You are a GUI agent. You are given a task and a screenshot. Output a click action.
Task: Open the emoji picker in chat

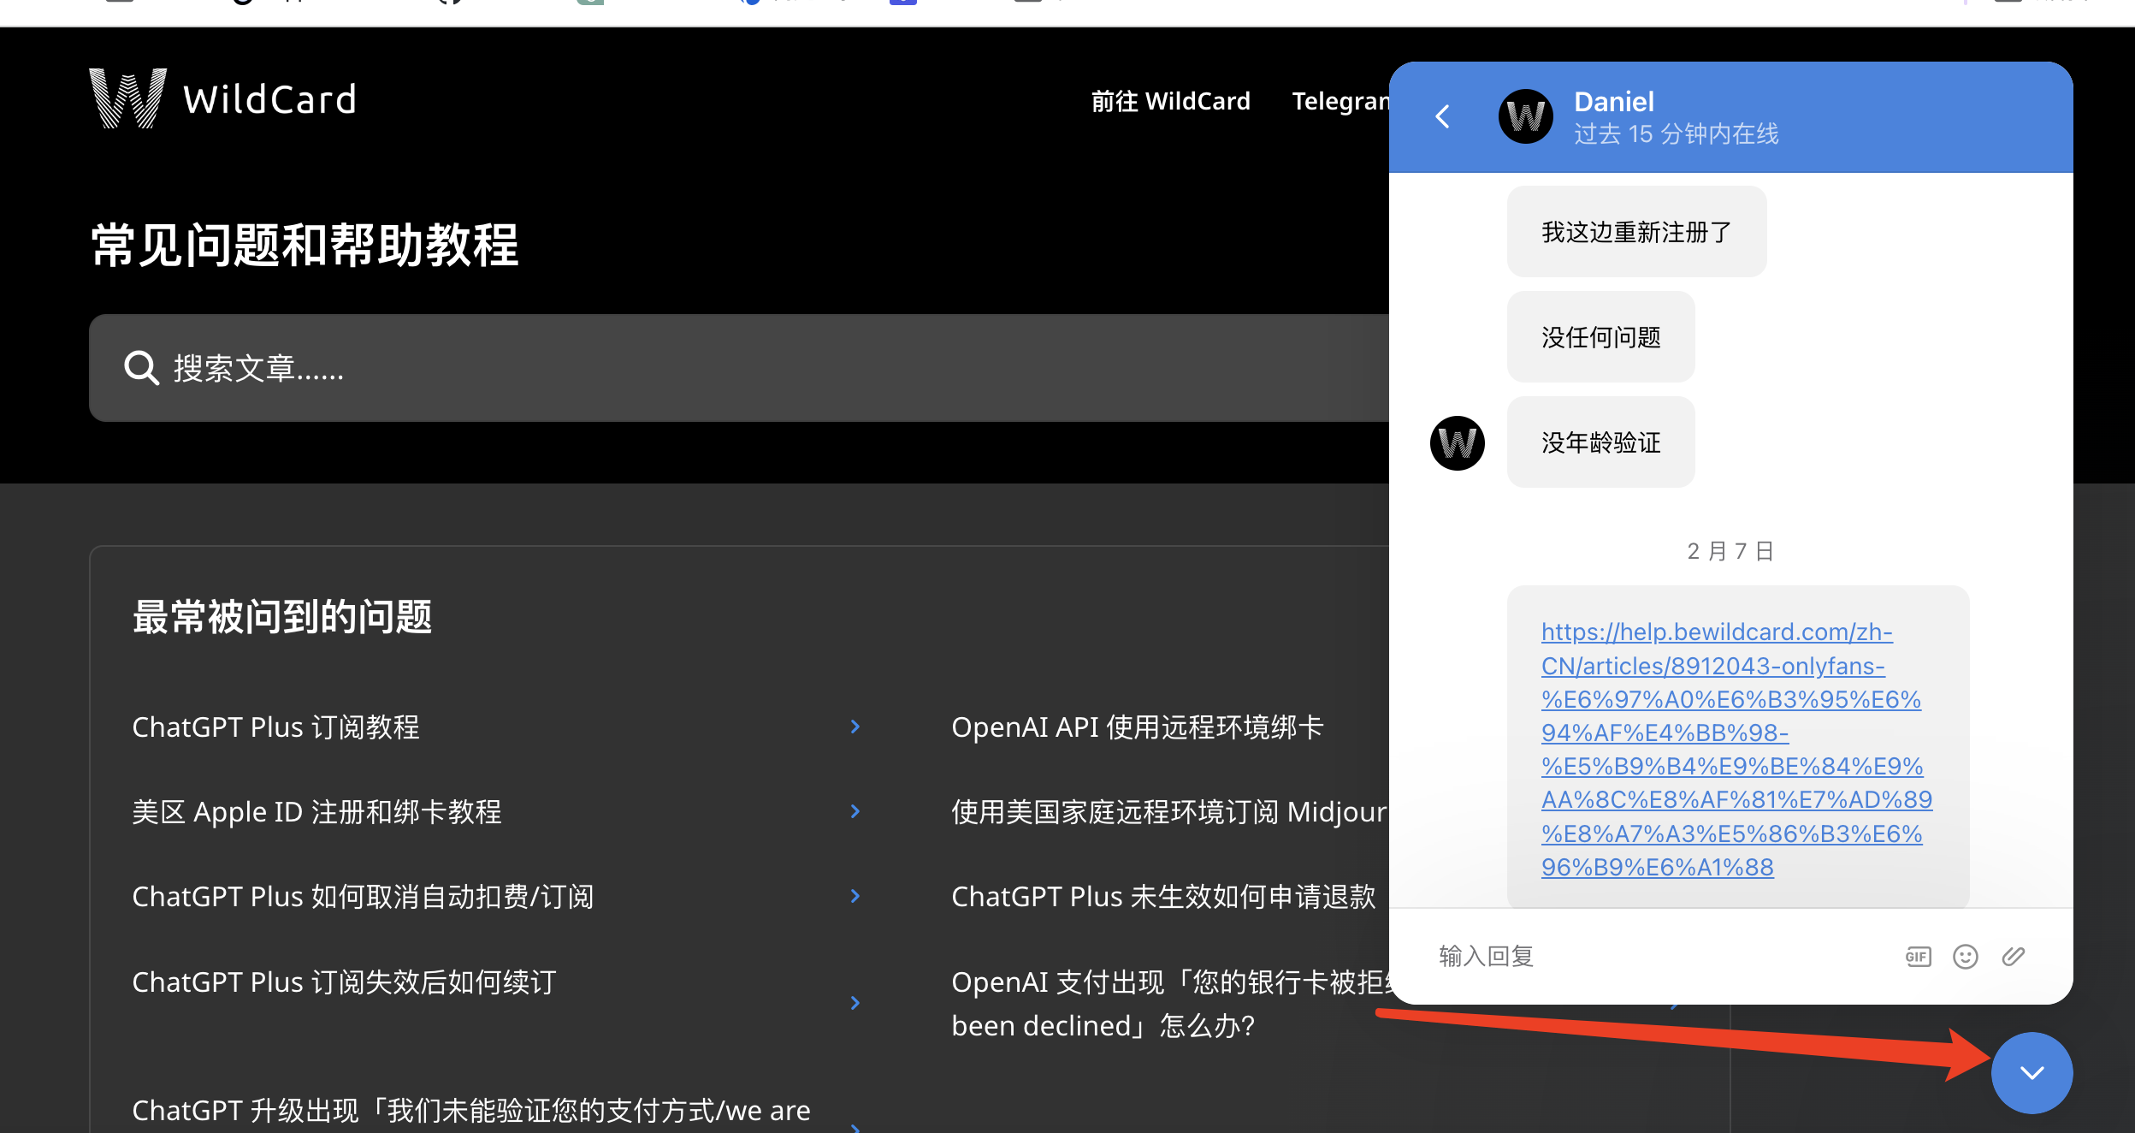(x=1966, y=957)
